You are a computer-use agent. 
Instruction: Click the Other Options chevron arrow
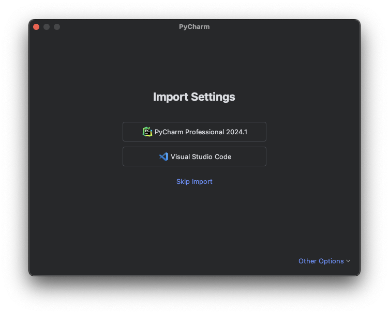[348, 261]
